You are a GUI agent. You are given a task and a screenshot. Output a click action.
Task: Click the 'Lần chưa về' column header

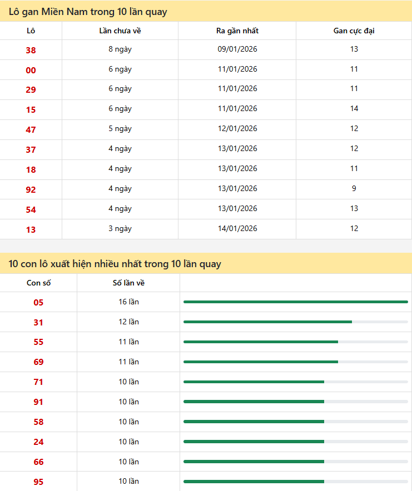pos(120,31)
